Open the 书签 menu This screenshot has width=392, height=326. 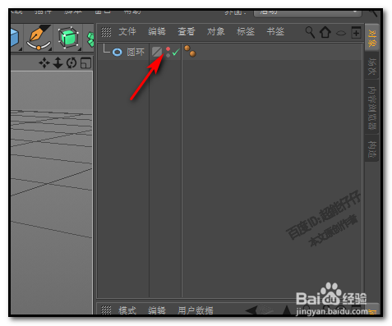tap(275, 31)
